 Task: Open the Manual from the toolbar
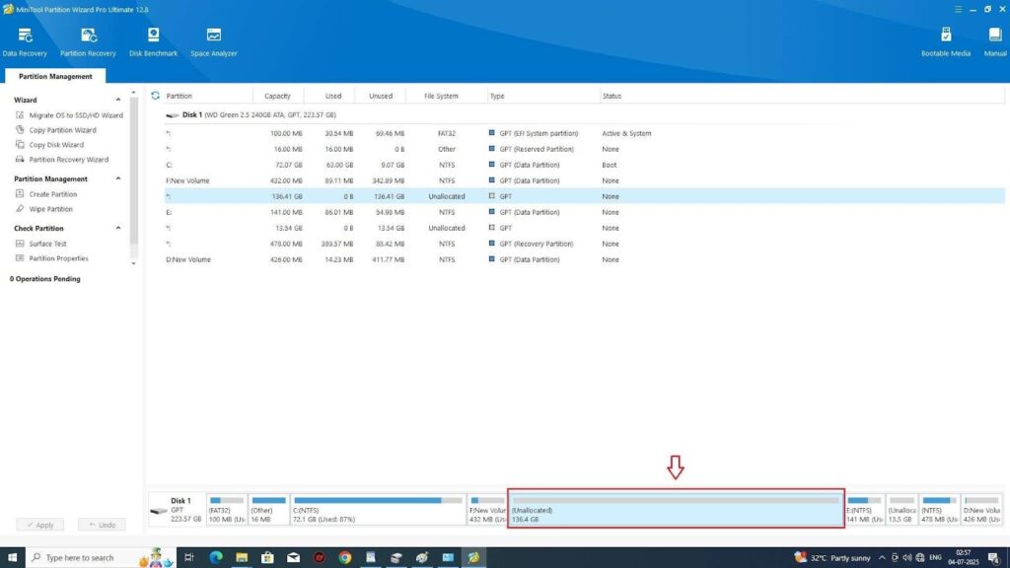tap(994, 40)
